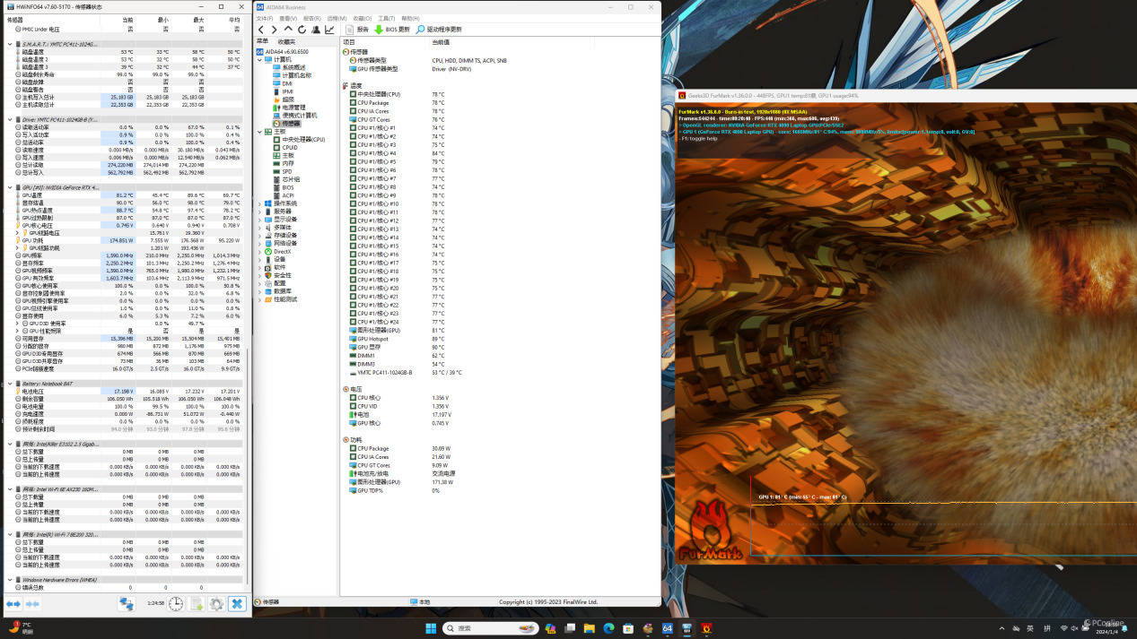This screenshot has width=1137, height=639.
Task: Switch to the 收藏夹 favorites tab in AIDA64
Action: (286, 41)
